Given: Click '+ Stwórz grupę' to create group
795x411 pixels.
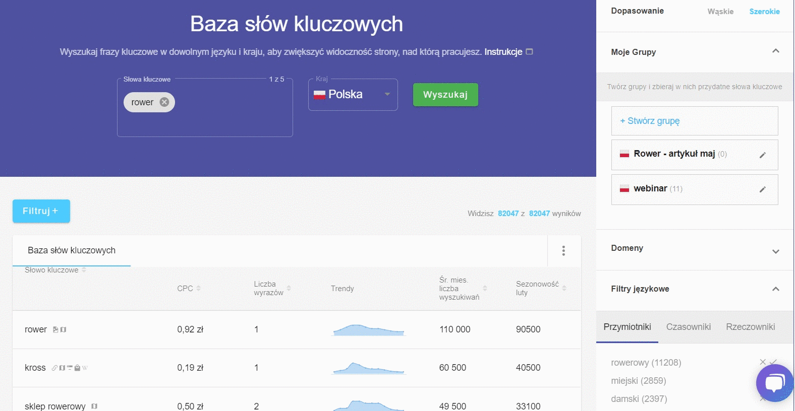Looking at the screenshot, I should pos(694,121).
